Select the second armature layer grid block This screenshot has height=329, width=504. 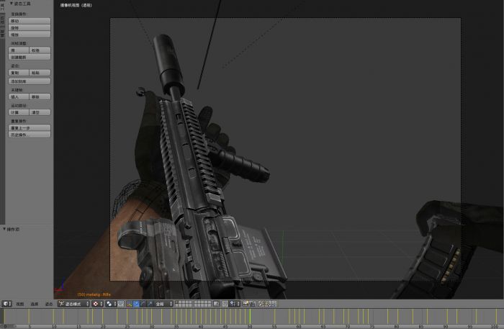[x=202, y=304]
